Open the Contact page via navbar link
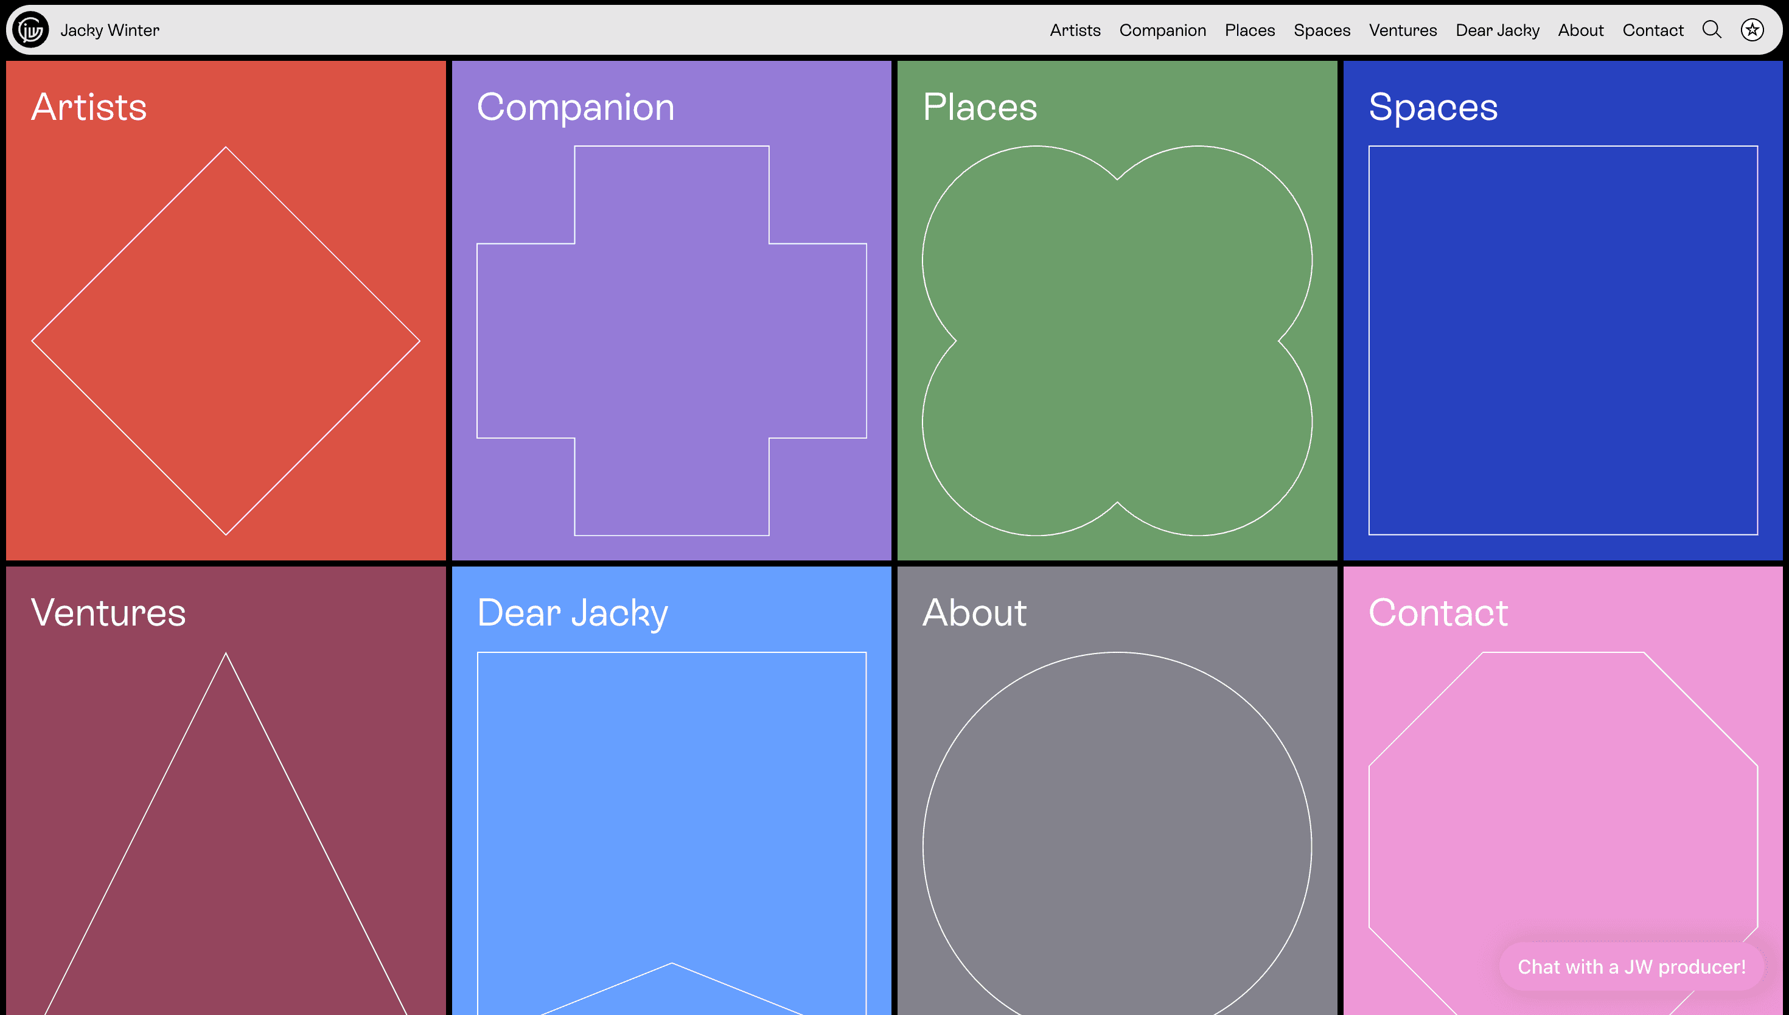The height and width of the screenshot is (1015, 1789). tap(1653, 29)
